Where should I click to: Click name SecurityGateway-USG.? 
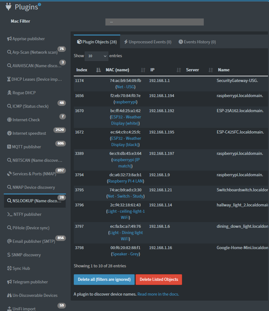point(237,80)
